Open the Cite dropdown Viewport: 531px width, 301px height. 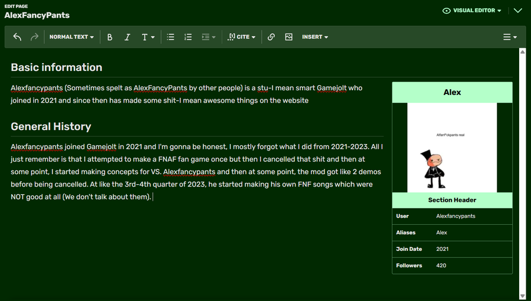pyautogui.click(x=241, y=37)
